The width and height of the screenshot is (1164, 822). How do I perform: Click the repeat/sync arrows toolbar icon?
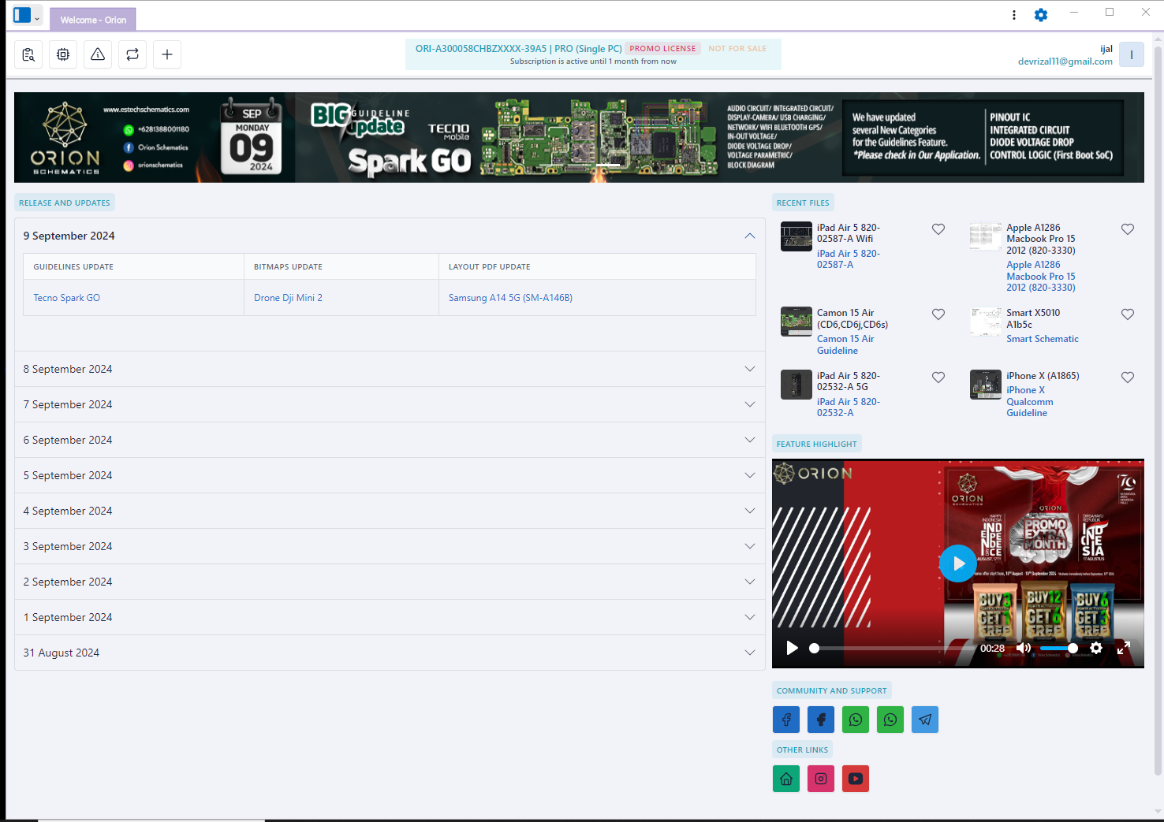pos(132,54)
